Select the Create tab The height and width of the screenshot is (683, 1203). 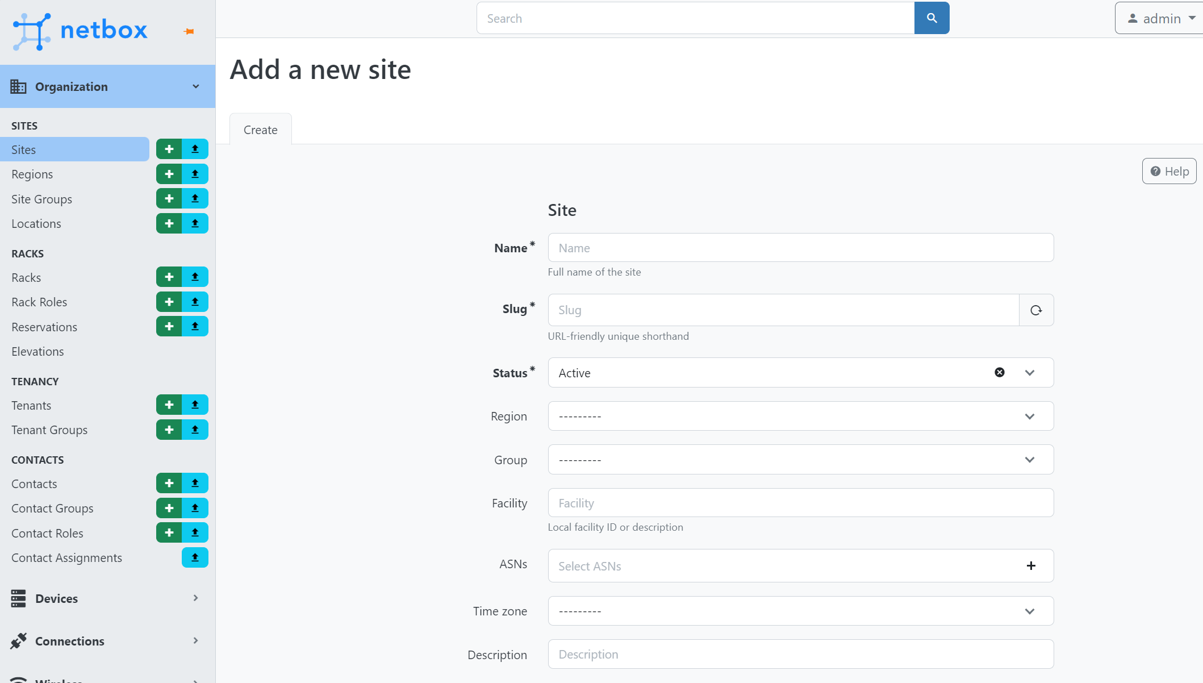coord(261,130)
